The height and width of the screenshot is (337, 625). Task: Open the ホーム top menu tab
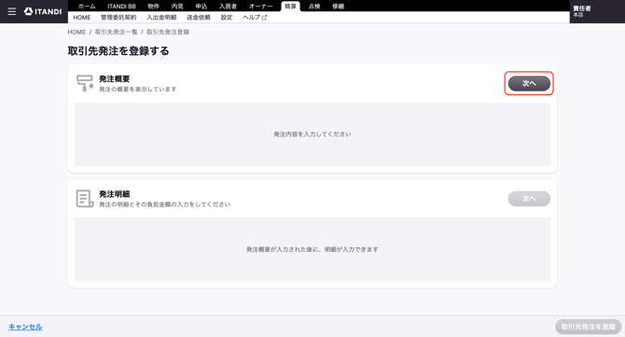(x=87, y=7)
